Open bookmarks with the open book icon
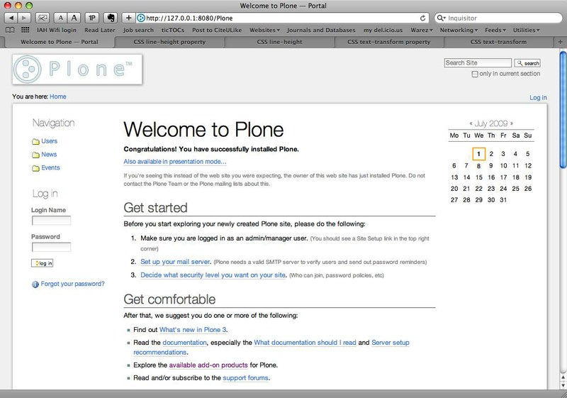 click(10, 30)
